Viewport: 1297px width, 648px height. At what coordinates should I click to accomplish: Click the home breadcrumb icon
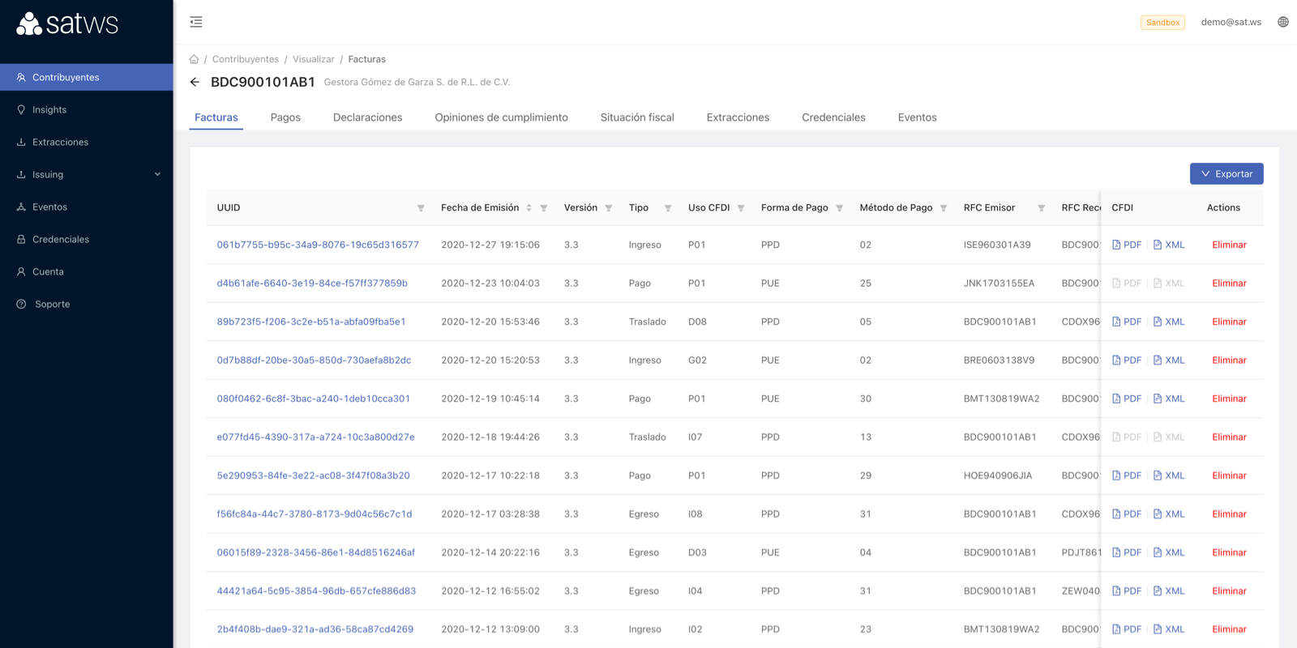tap(195, 59)
